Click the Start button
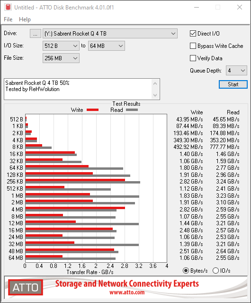This screenshot has width=251, height=303. pyautogui.click(x=233, y=84)
